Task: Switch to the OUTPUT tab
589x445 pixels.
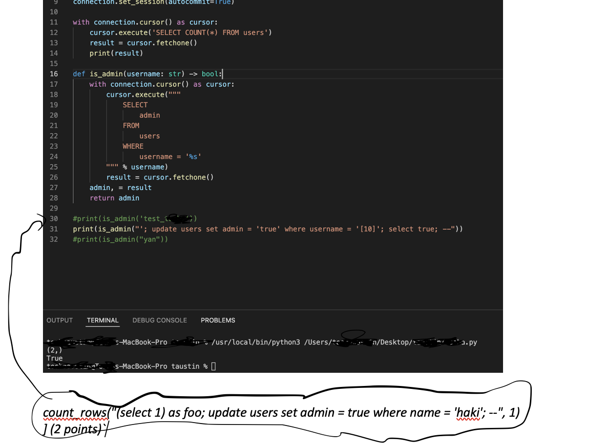Action: (60, 320)
